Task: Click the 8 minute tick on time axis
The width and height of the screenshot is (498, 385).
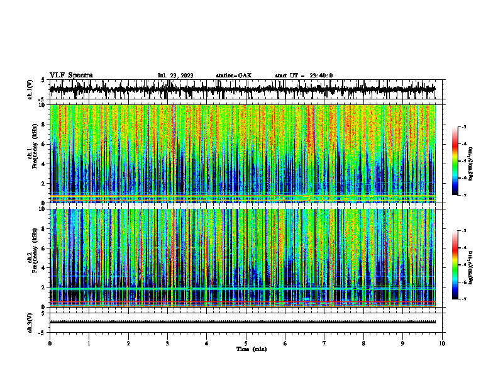Action: tap(363, 343)
